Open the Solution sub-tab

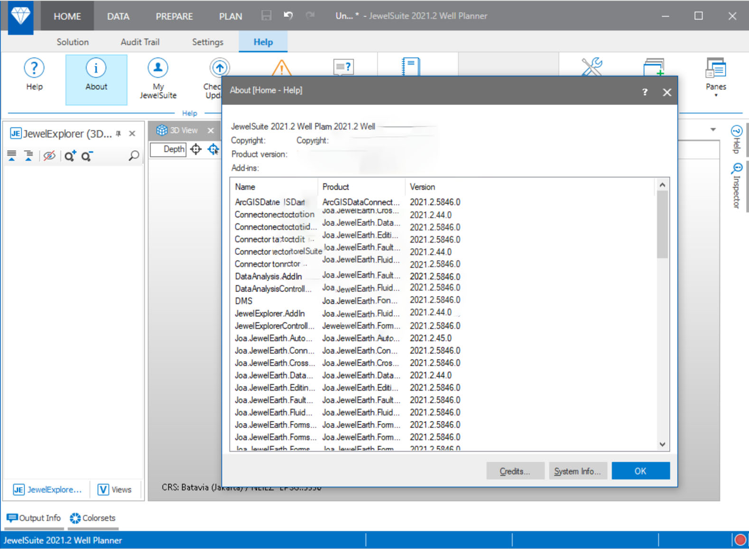pyautogui.click(x=73, y=42)
